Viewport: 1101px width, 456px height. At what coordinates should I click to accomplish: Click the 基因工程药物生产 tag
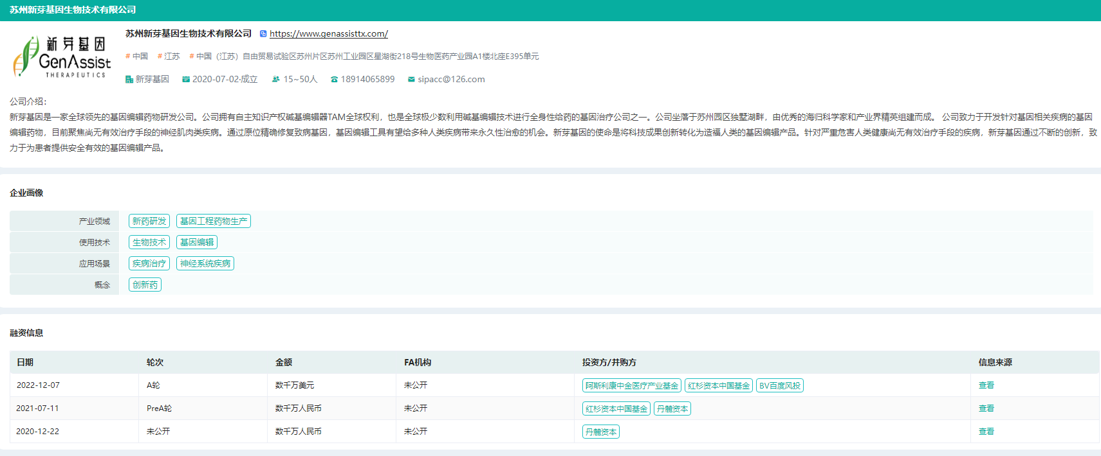(213, 221)
